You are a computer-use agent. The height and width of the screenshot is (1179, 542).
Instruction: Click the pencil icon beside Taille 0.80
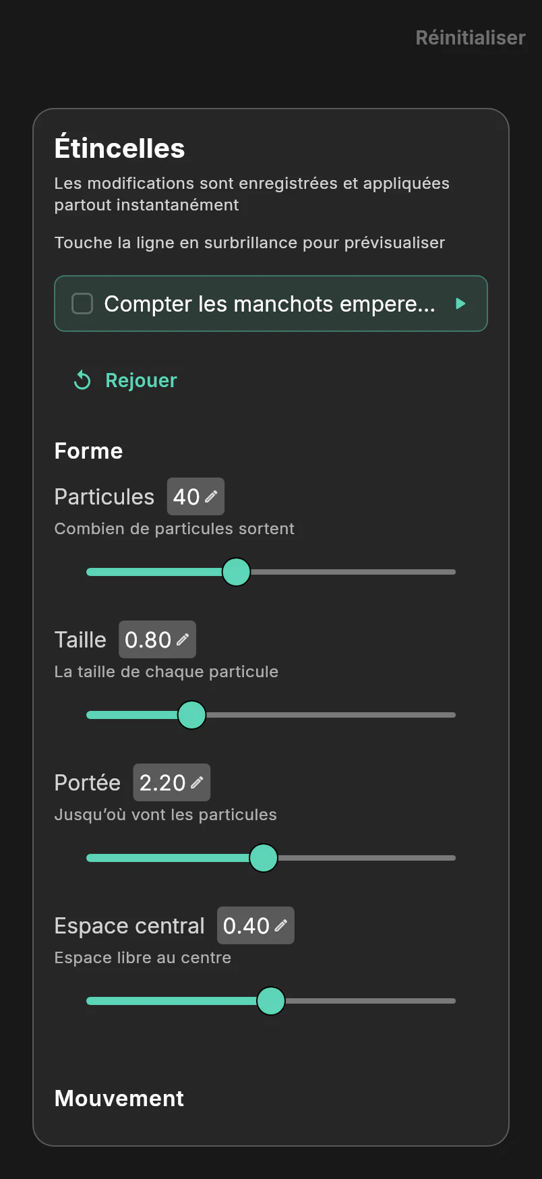tap(183, 639)
